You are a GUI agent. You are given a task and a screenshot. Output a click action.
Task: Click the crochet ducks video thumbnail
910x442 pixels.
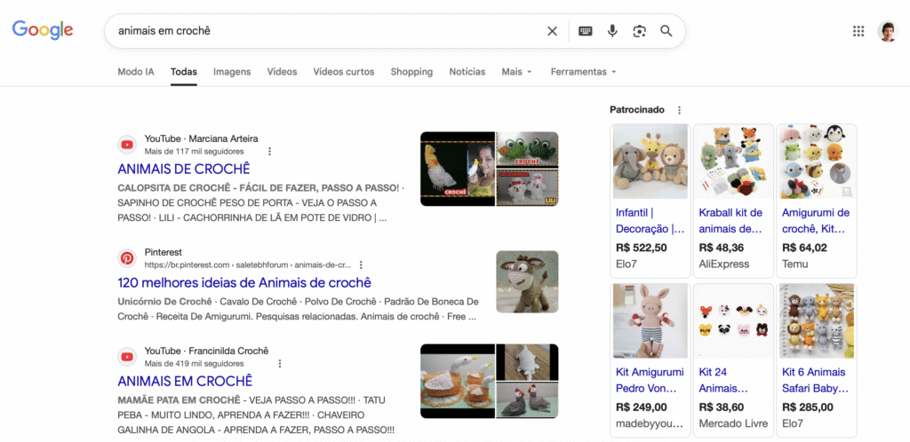(458, 381)
